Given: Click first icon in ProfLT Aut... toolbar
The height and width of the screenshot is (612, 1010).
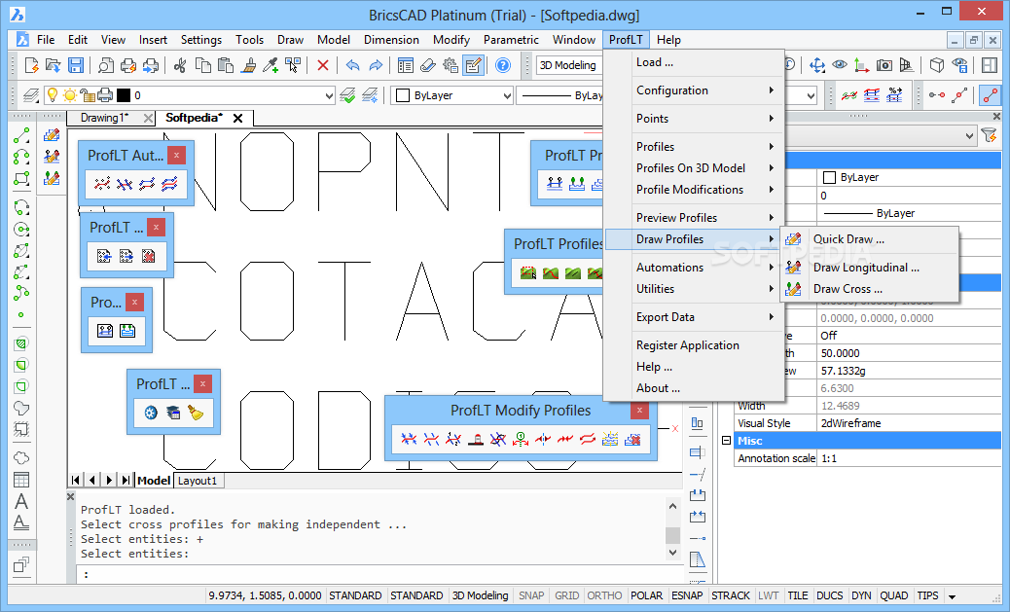Looking at the screenshot, I should click(x=102, y=184).
